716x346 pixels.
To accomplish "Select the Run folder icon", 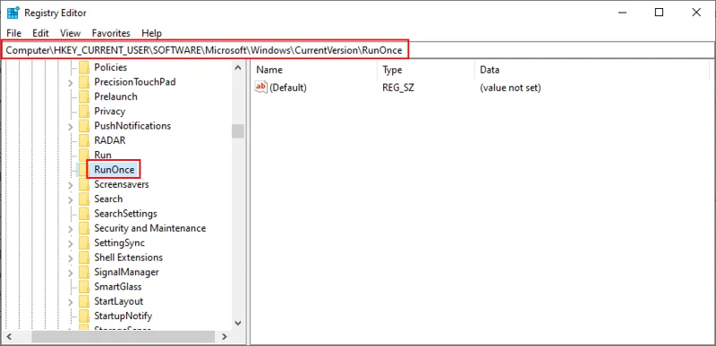I will pyautogui.click(x=83, y=155).
